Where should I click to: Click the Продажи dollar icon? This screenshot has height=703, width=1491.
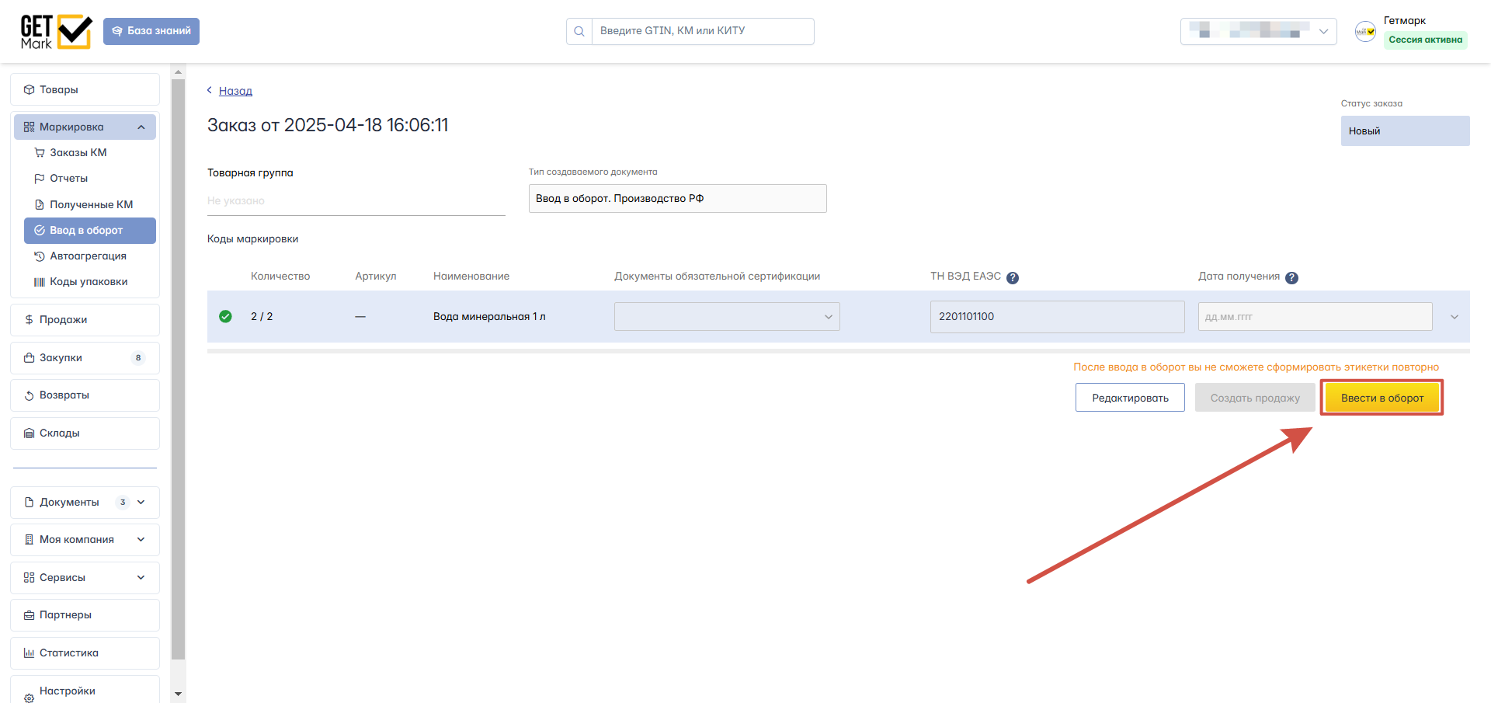[x=29, y=320]
